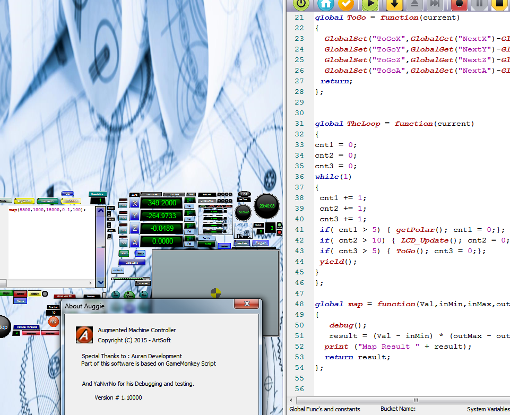Click the script list scroll-down arrow
The image size is (510, 415).
100,283
